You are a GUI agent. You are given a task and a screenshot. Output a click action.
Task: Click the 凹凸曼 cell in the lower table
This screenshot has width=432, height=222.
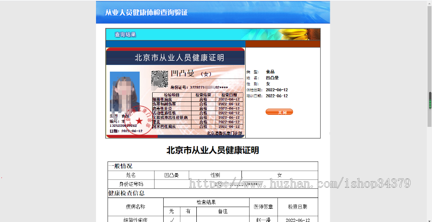click(172, 175)
